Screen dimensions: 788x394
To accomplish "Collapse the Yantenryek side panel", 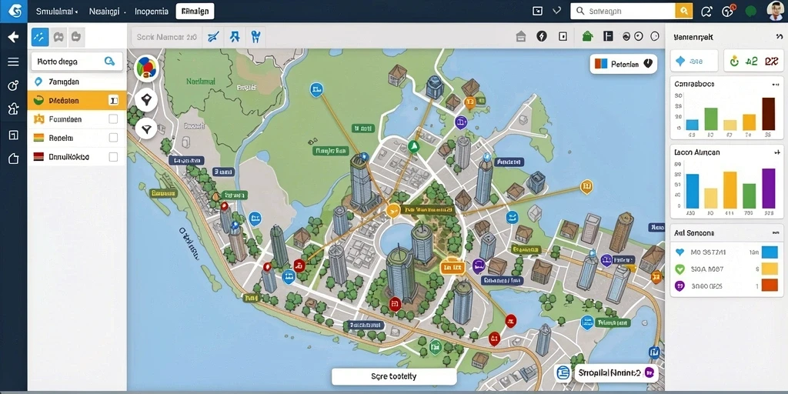I will [x=779, y=37].
